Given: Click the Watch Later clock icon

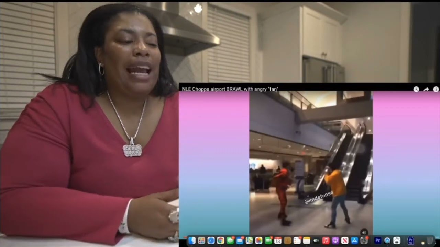Looking at the screenshot, I should pyautogui.click(x=416, y=89).
